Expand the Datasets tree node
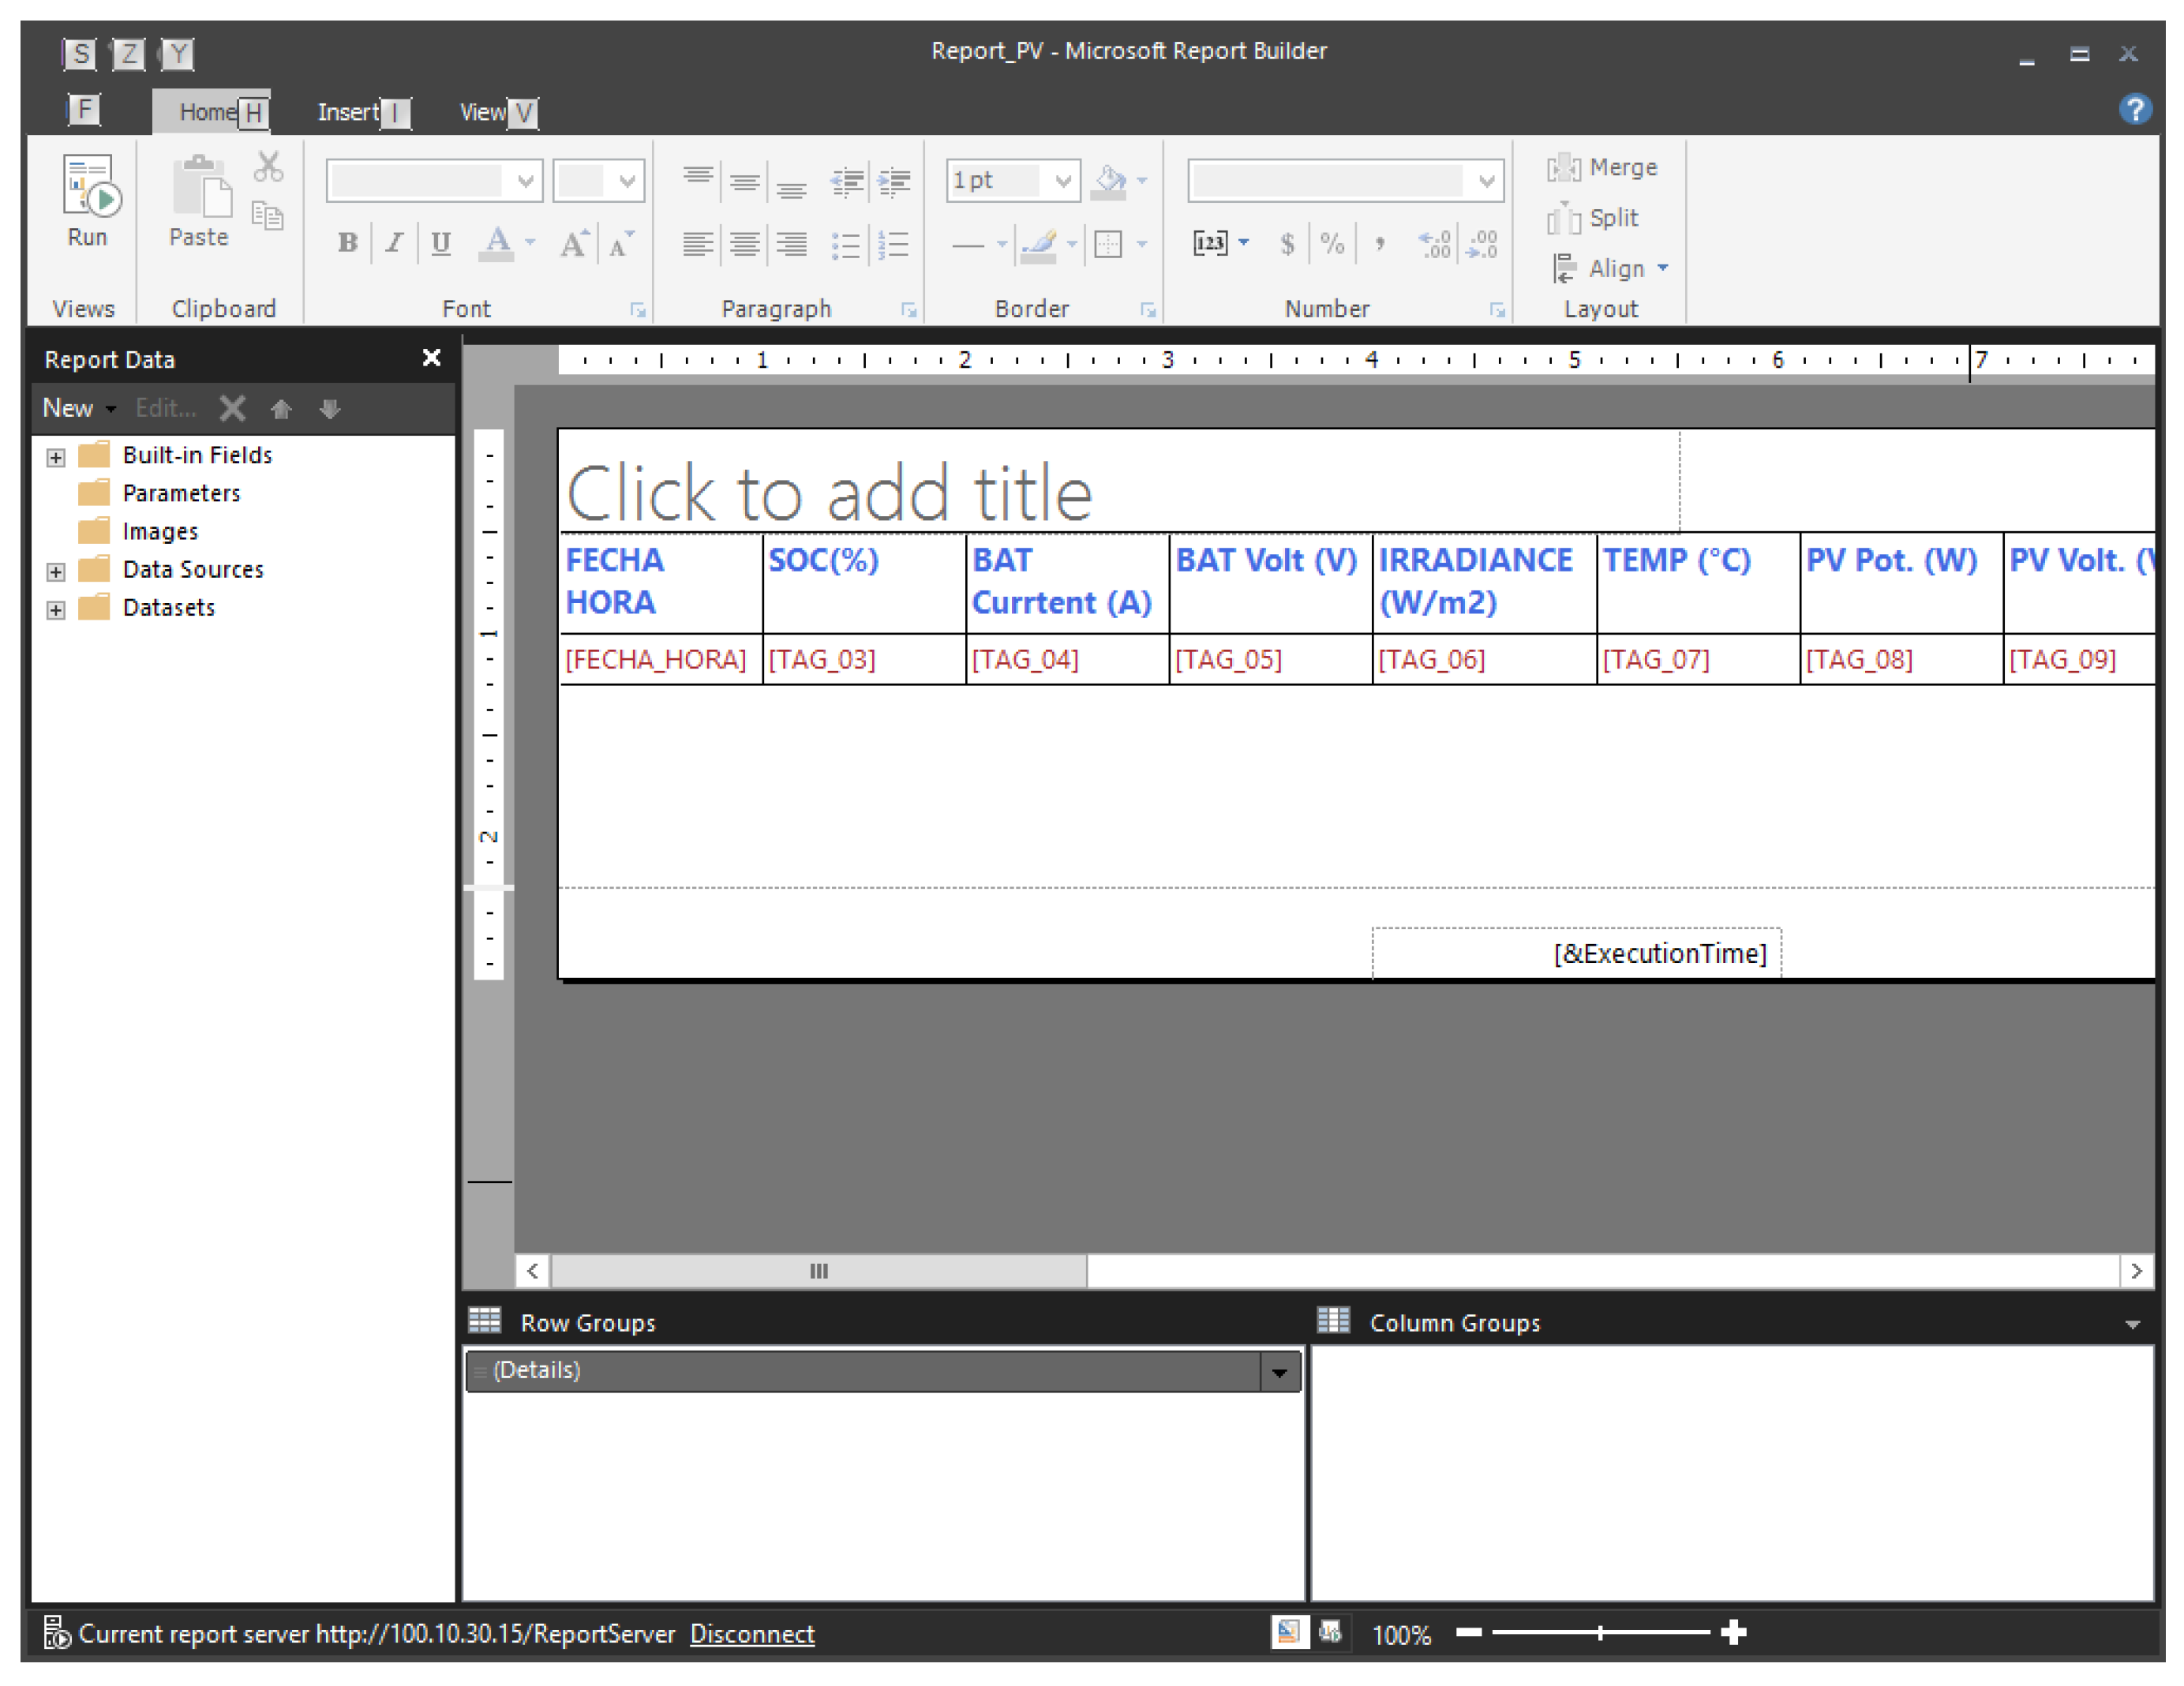 pyautogui.click(x=56, y=610)
